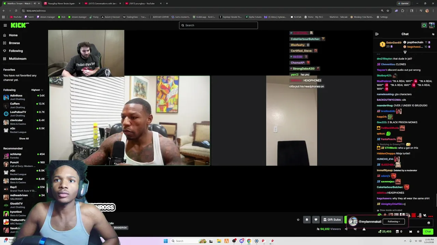Bookmark this page star icon
The width and height of the screenshot is (437, 245).
[388, 11]
